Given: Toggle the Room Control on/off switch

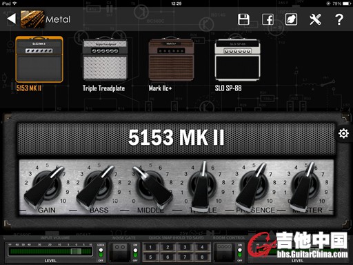Looking at the screenshot, I should (240, 253).
